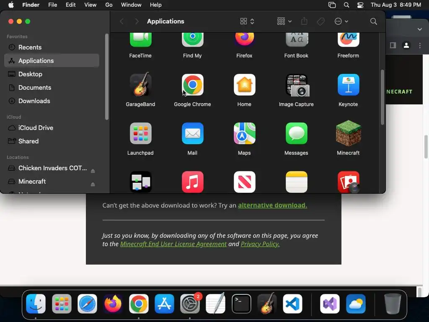Select Recents in Finder sidebar

pyautogui.click(x=52, y=47)
